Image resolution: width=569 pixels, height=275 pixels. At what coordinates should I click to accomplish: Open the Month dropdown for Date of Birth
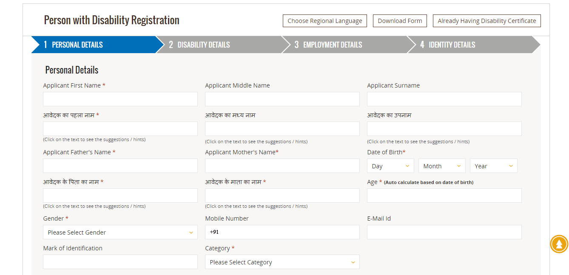(441, 166)
